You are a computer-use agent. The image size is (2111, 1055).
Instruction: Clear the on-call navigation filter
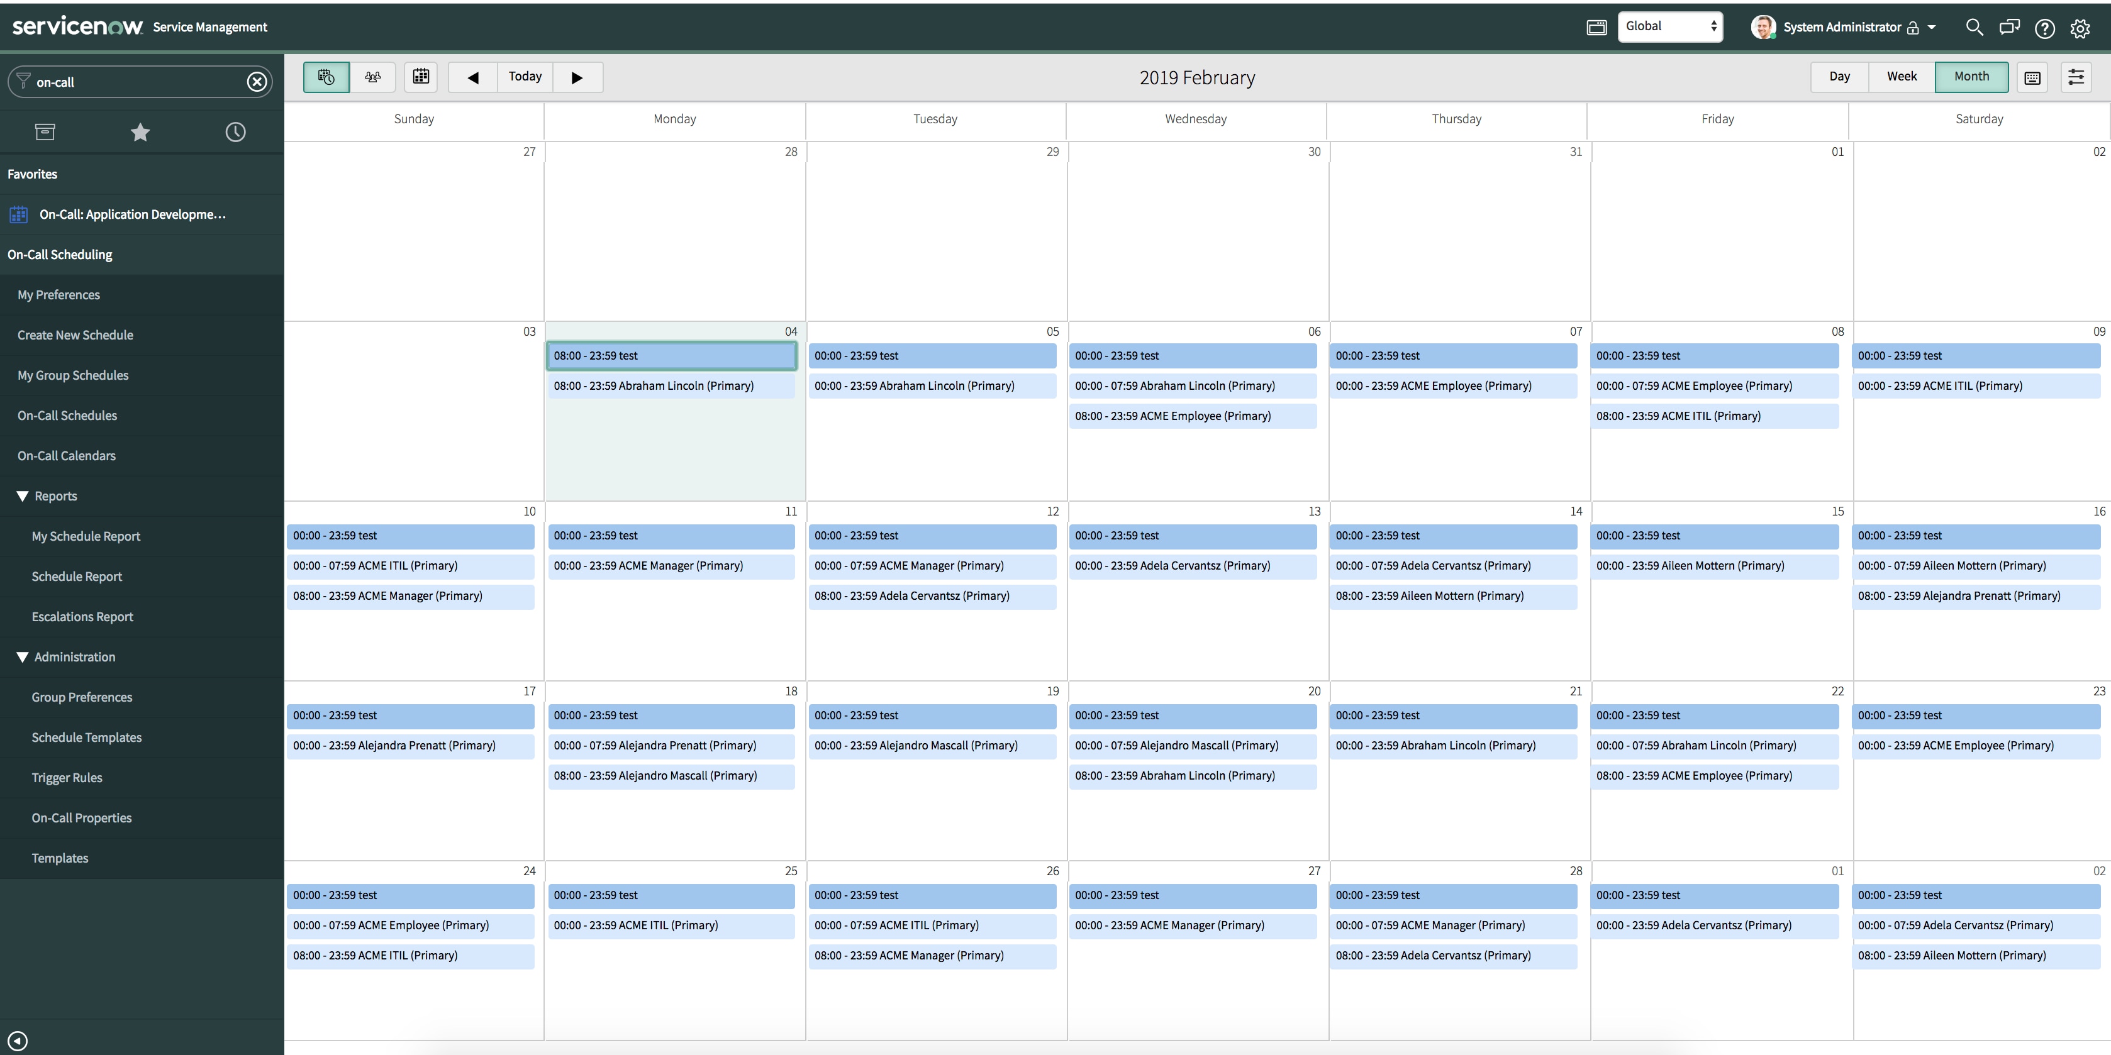point(257,82)
